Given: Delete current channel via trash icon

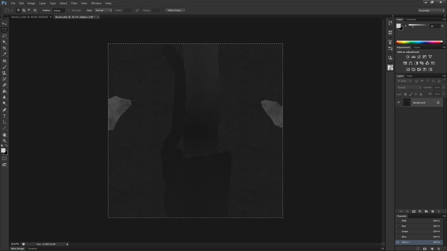Looking at the screenshot, I should click(x=439, y=249).
